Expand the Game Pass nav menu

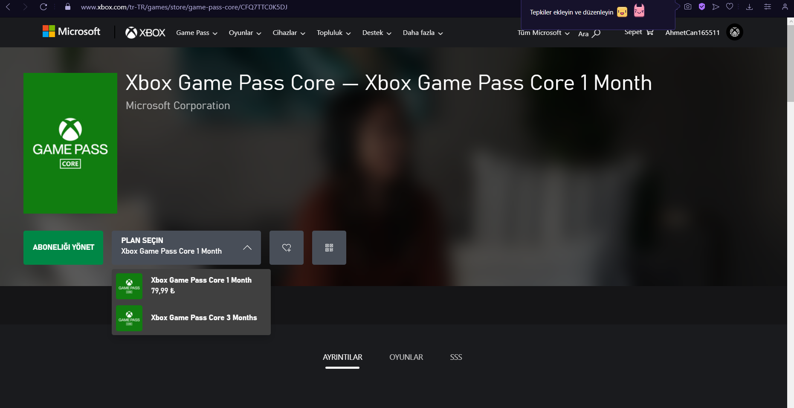(197, 33)
